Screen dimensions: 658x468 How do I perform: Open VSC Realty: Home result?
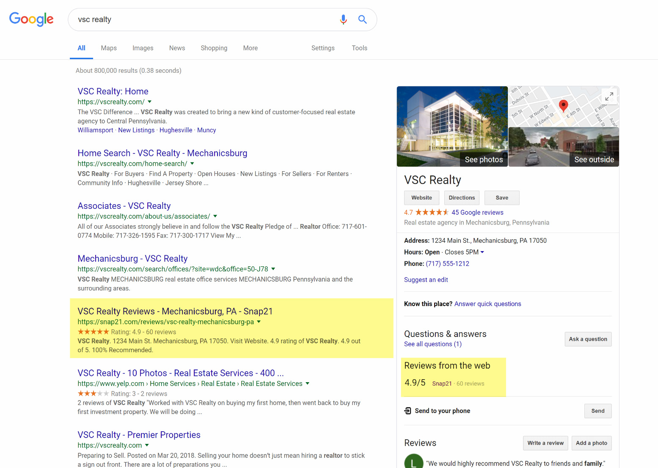113,91
